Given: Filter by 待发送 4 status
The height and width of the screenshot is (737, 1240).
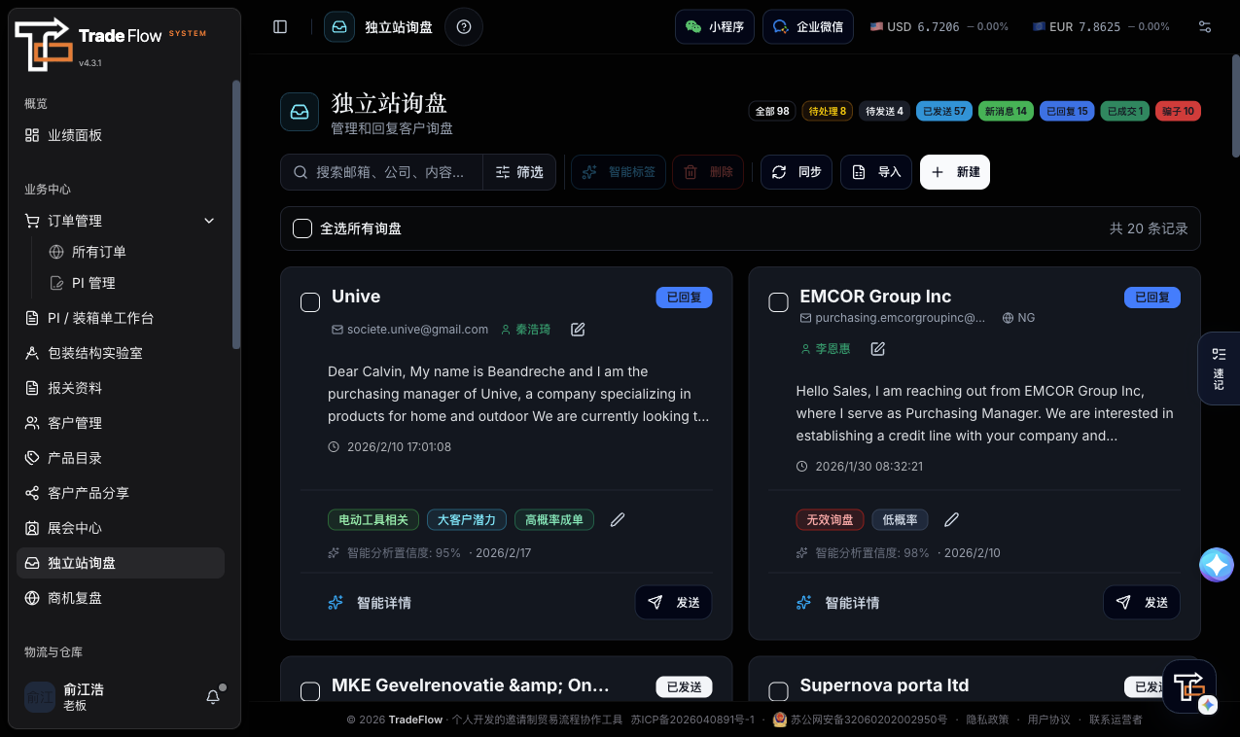Looking at the screenshot, I should 884,111.
